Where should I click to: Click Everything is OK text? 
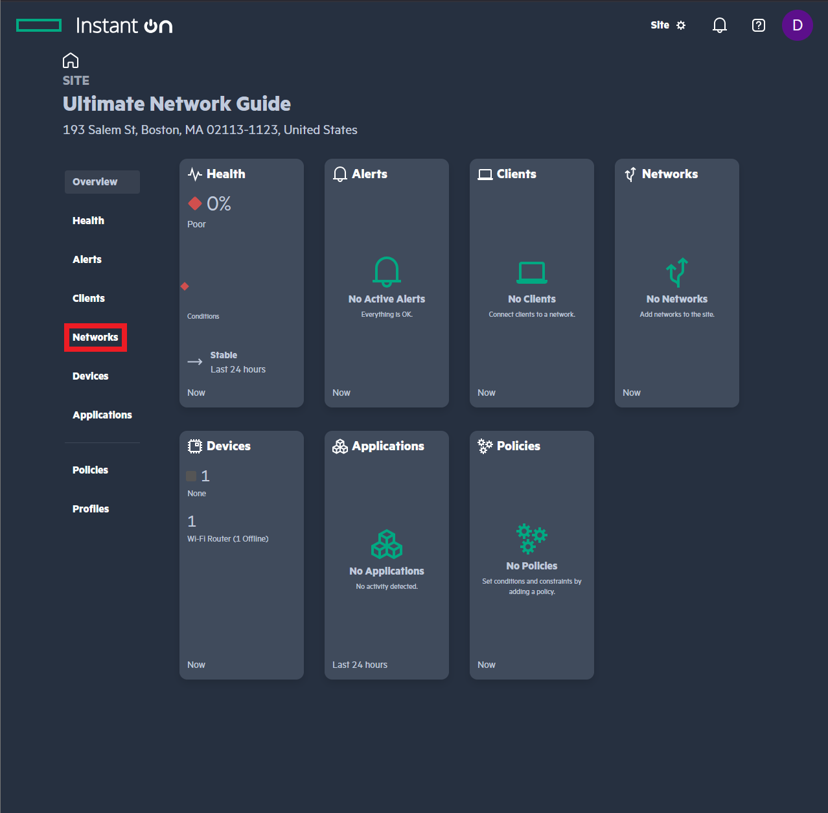387,315
